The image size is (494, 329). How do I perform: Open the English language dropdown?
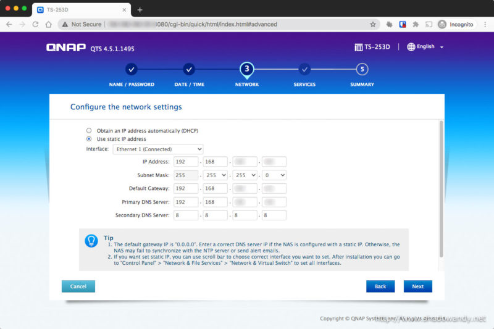[x=425, y=47]
